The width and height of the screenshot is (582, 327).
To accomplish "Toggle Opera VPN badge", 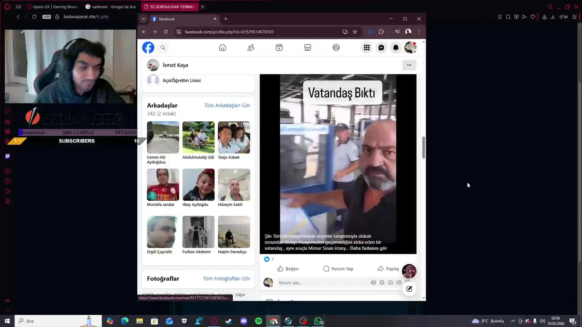I will pos(46,17).
